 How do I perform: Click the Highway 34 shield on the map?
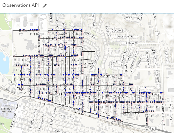click(52, 103)
